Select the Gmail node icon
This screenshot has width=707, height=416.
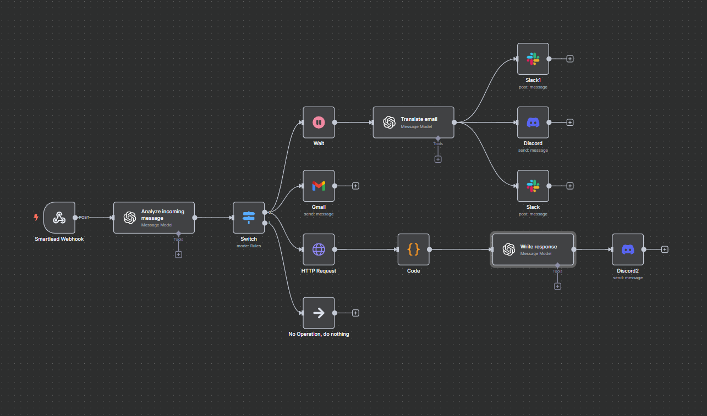[x=319, y=186]
